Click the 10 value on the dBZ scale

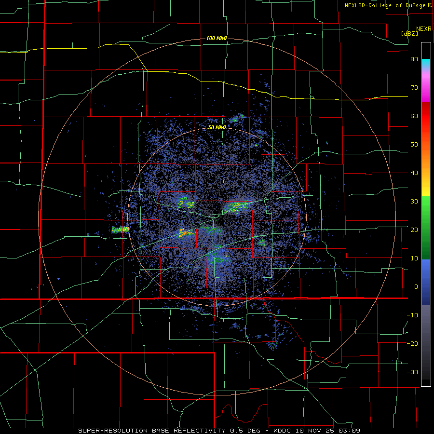coord(414,258)
